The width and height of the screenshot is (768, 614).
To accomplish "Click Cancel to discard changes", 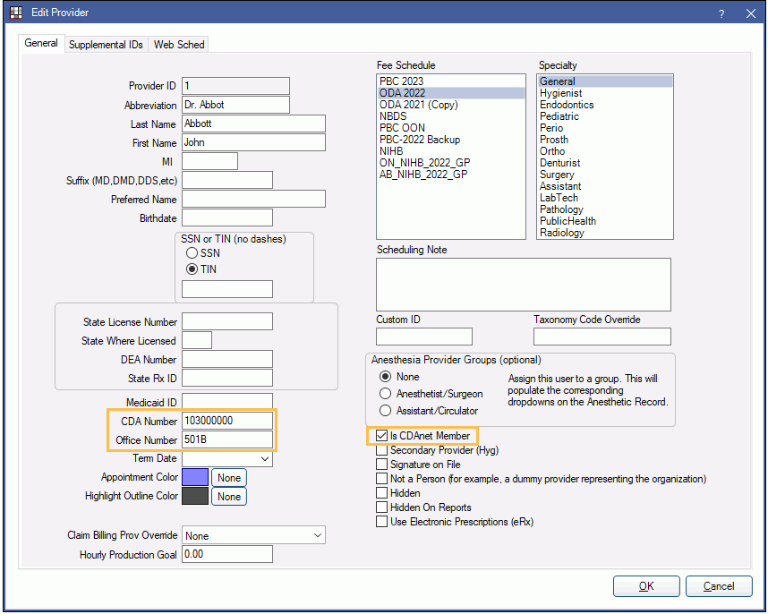I will pyautogui.click(x=719, y=586).
